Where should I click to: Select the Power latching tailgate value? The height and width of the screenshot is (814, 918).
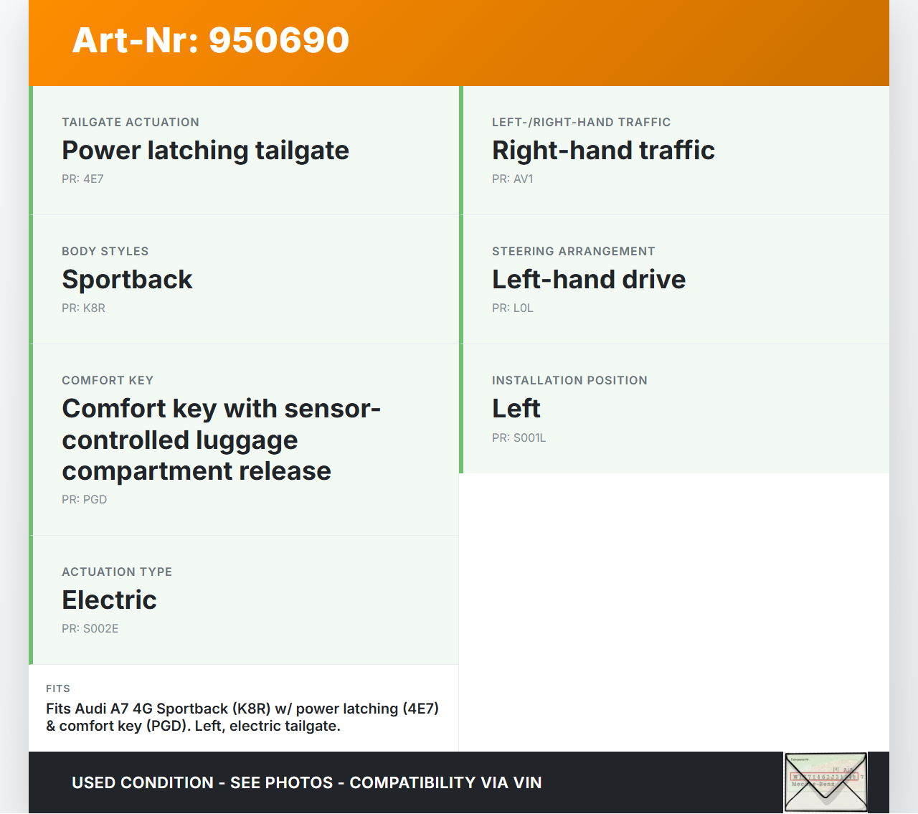pos(205,151)
